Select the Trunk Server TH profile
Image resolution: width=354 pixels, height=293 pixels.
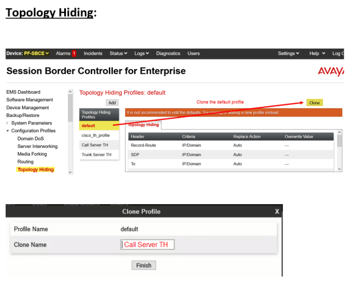coord(99,155)
